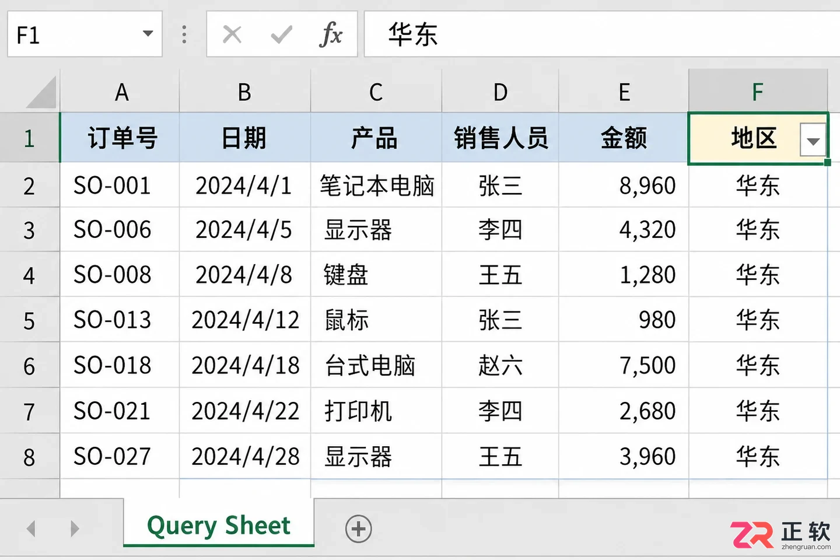Select column E header
840x560 pixels.
(624, 92)
